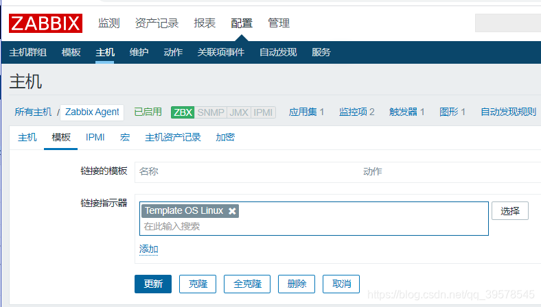Click the top-right search box

click(x=508, y=23)
